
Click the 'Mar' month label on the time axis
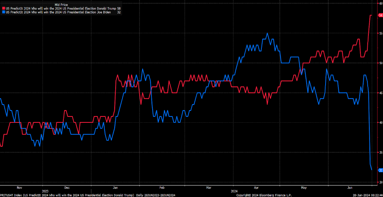(x=209, y=187)
